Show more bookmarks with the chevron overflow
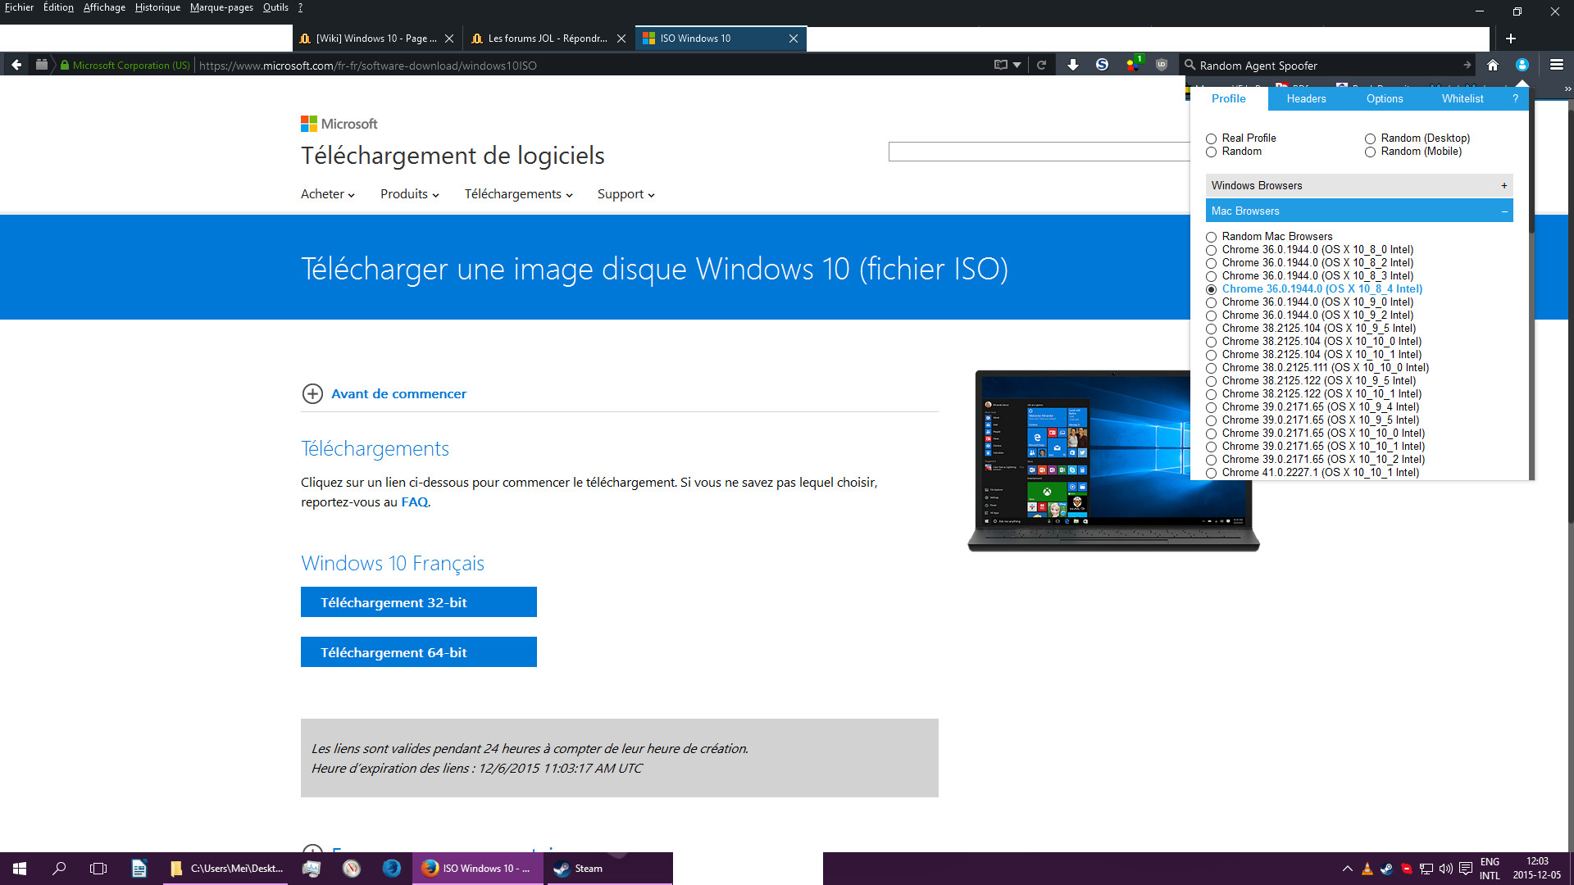 pos(1567,88)
